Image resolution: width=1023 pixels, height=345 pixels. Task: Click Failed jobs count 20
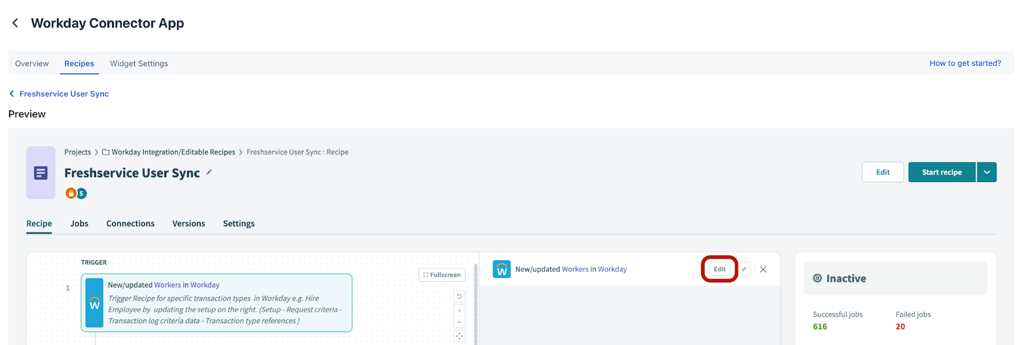900,326
